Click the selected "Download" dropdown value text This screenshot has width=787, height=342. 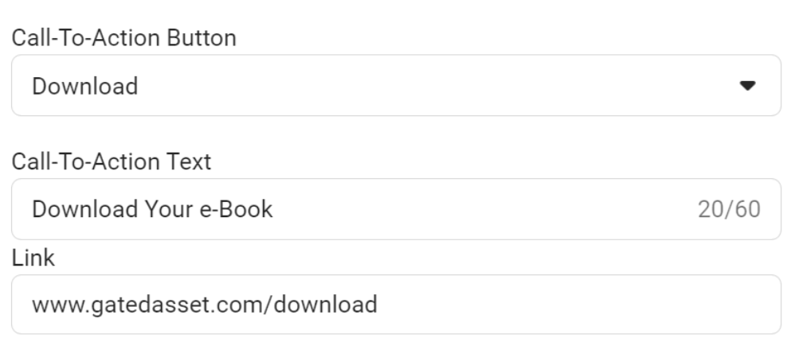tap(85, 86)
